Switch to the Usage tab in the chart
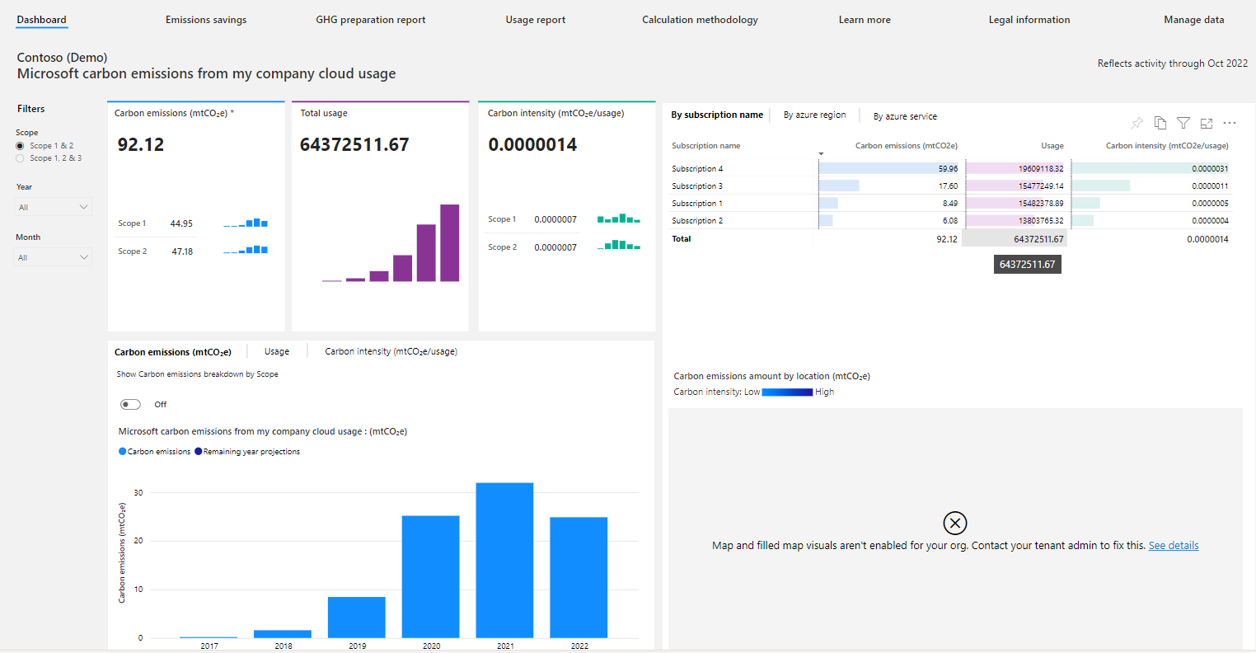 tap(276, 350)
